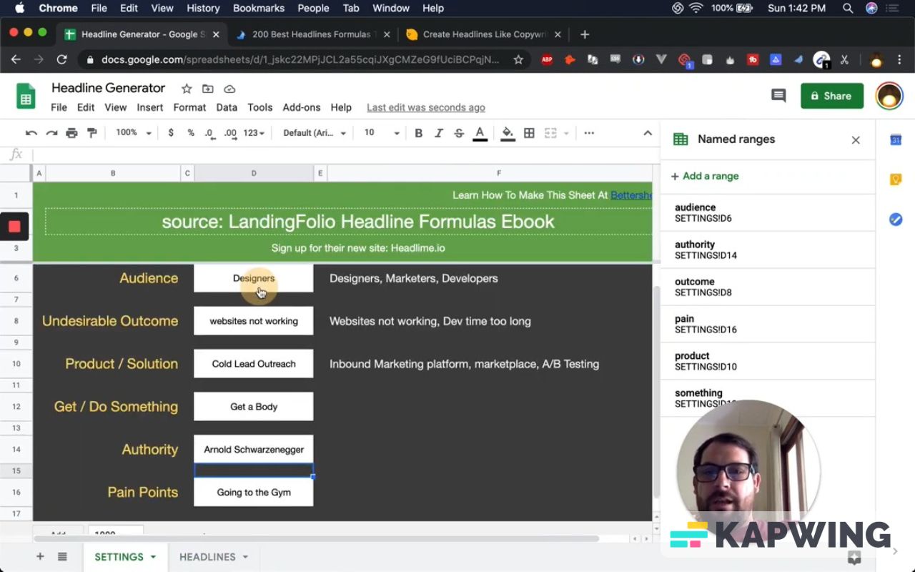Open the merge cells options arrow
The image size is (915, 572).
pos(566,133)
